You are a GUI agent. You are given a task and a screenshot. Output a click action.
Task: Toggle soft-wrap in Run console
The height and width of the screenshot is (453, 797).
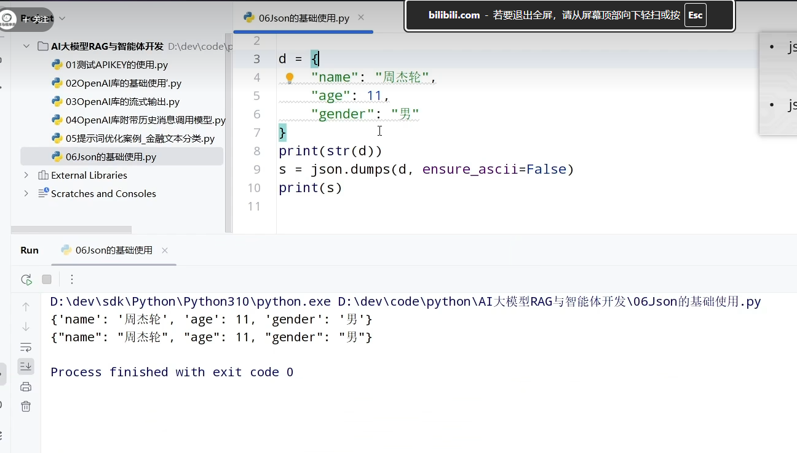coord(26,347)
